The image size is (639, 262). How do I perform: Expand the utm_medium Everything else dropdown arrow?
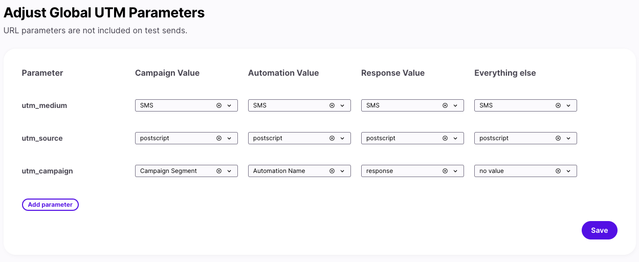pos(568,105)
